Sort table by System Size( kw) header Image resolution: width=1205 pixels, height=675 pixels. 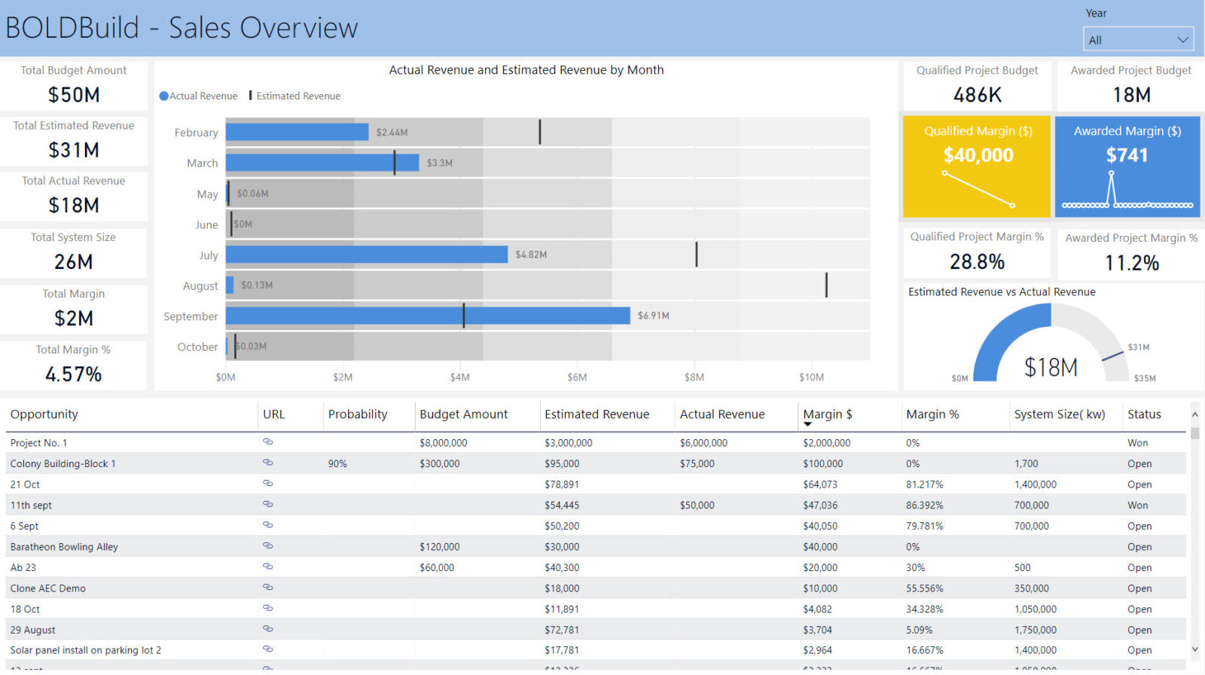click(x=1060, y=414)
